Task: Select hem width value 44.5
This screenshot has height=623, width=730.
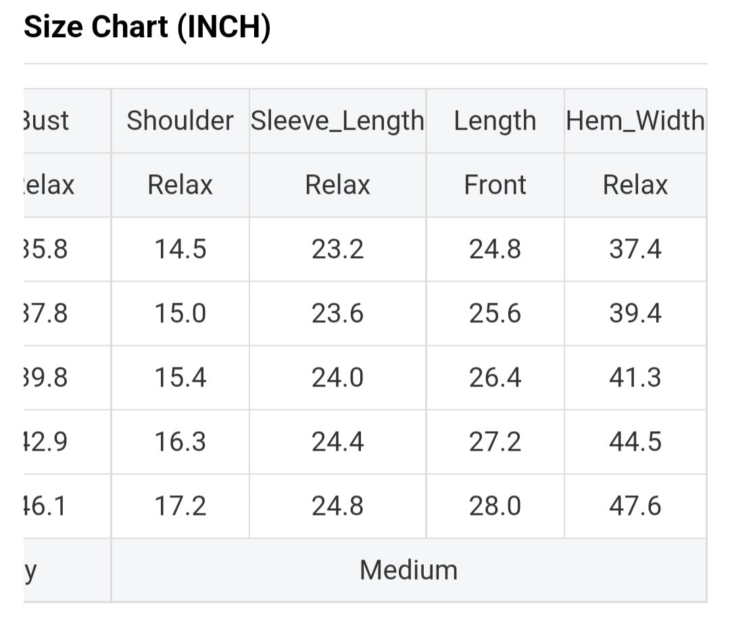Action: point(635,442)
